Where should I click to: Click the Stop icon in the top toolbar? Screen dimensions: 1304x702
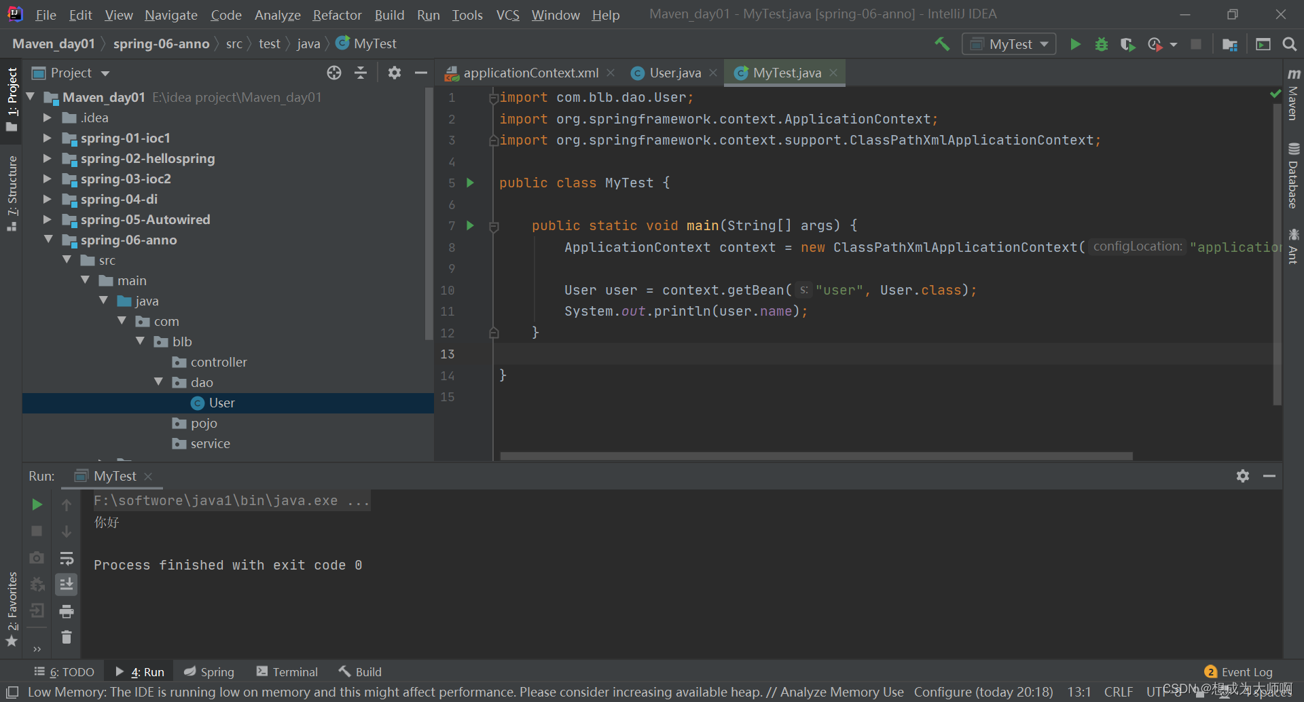[1196, 44]
